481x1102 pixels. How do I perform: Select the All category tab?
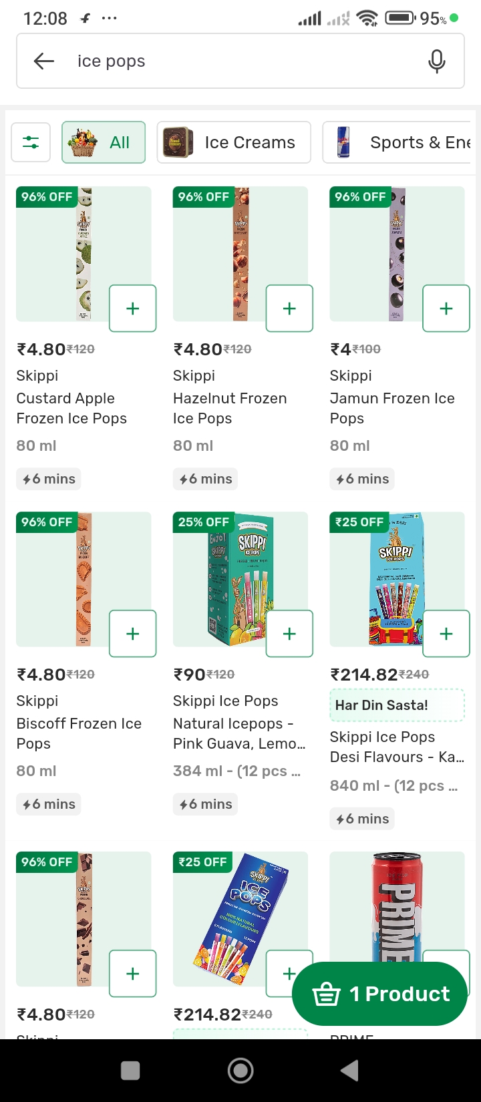(x=104, y=142)
